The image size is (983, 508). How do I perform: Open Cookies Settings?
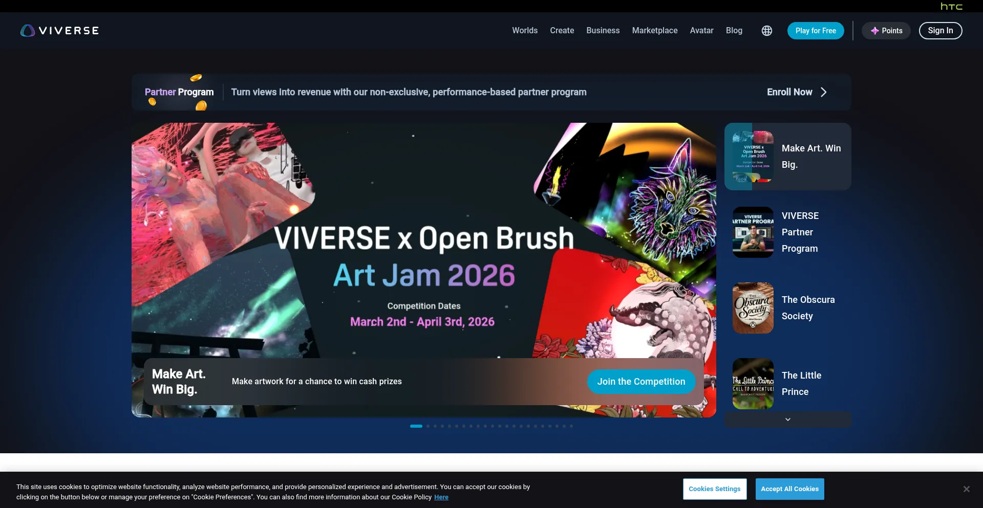click(x=714, y=489)
